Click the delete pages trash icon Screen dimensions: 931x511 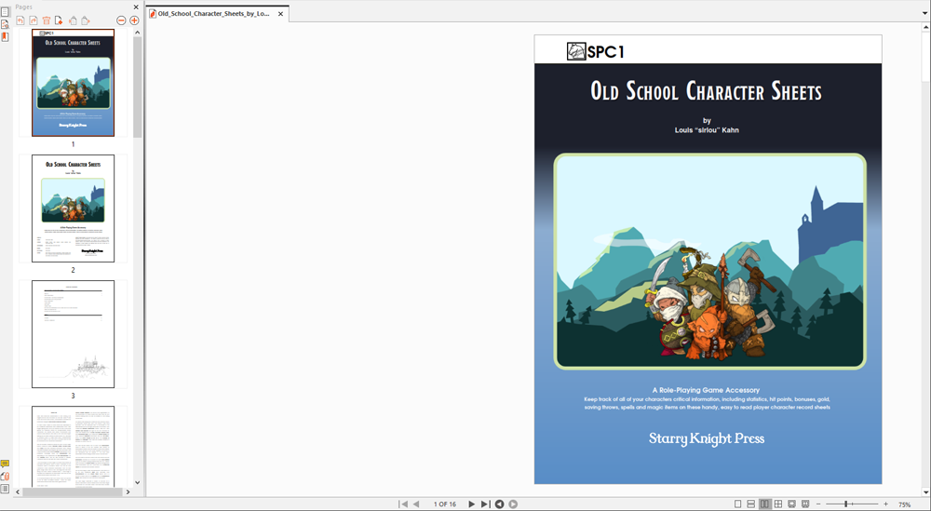46,20
